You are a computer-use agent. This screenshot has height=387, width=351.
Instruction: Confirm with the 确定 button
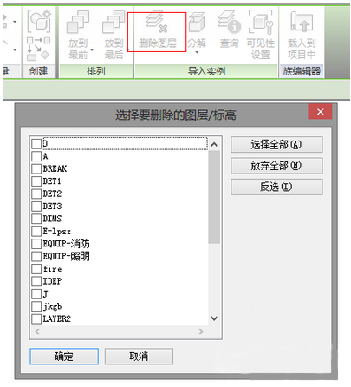64,357
